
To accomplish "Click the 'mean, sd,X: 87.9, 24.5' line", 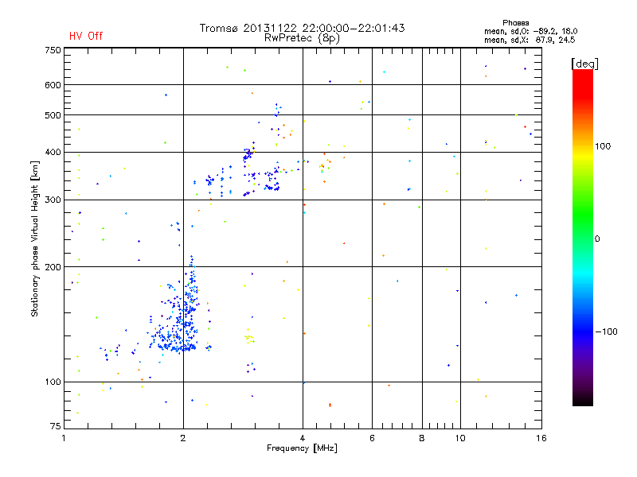I will [x=530, y=41].
